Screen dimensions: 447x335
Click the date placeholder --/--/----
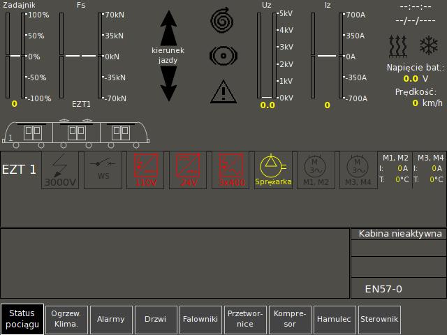[416, 20]
